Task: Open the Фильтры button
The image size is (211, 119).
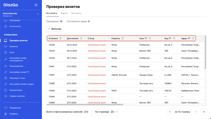Action: click(55, 29)
